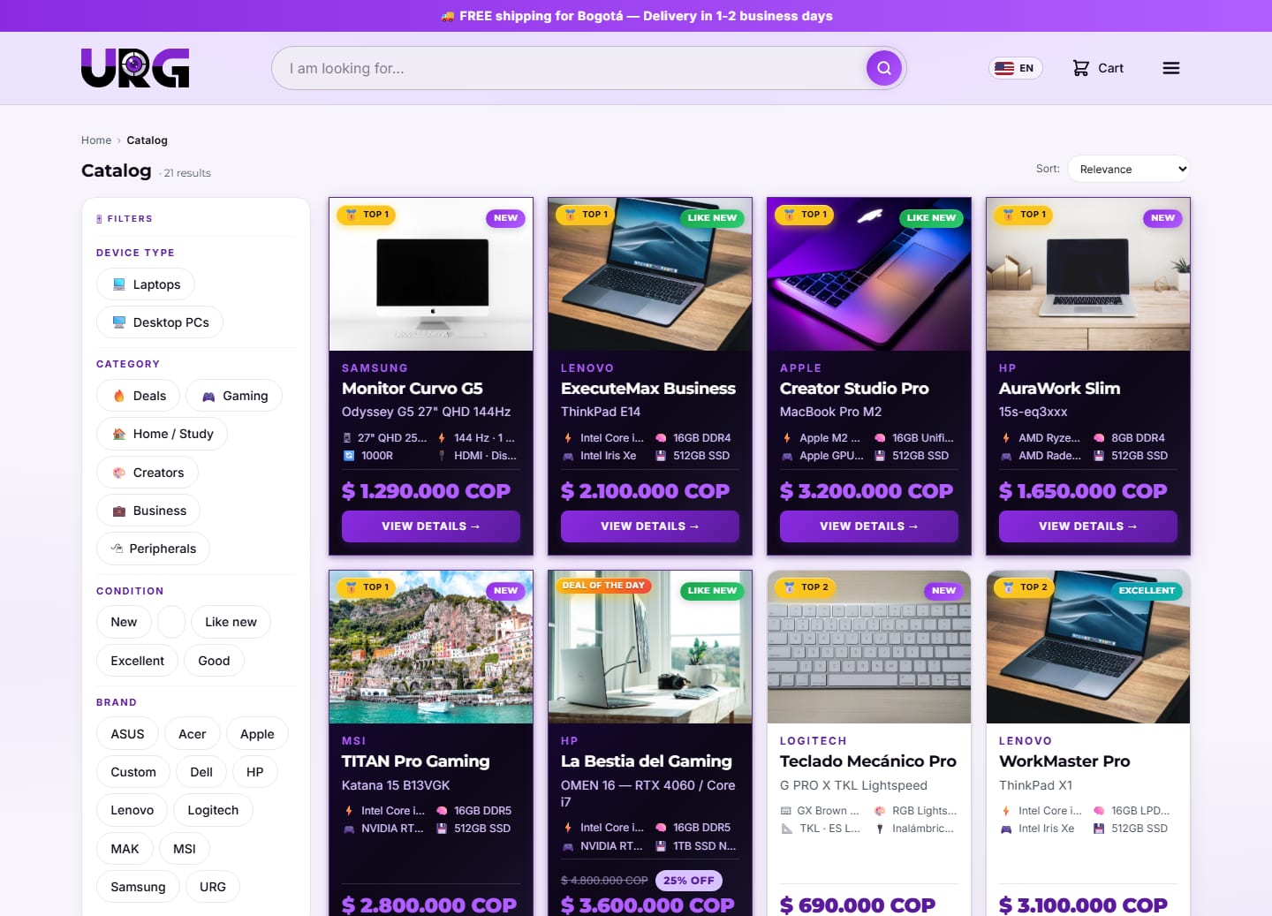The image size is (1272, 916).
Task: Pick the Samsung brand chip
Action: point(138,887)
